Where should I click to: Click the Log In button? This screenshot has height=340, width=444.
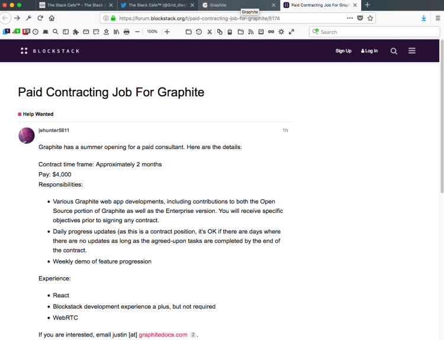[369, 51]
